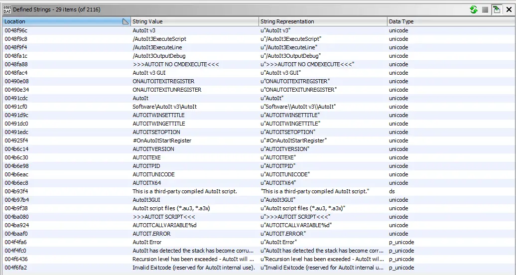Click string value /AutoIt3OutputDebug
The width and height of the screenshot is (516, 275).
[x=159, y=56]
